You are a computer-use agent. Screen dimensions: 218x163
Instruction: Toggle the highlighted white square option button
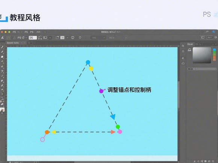tap(62, 37)
